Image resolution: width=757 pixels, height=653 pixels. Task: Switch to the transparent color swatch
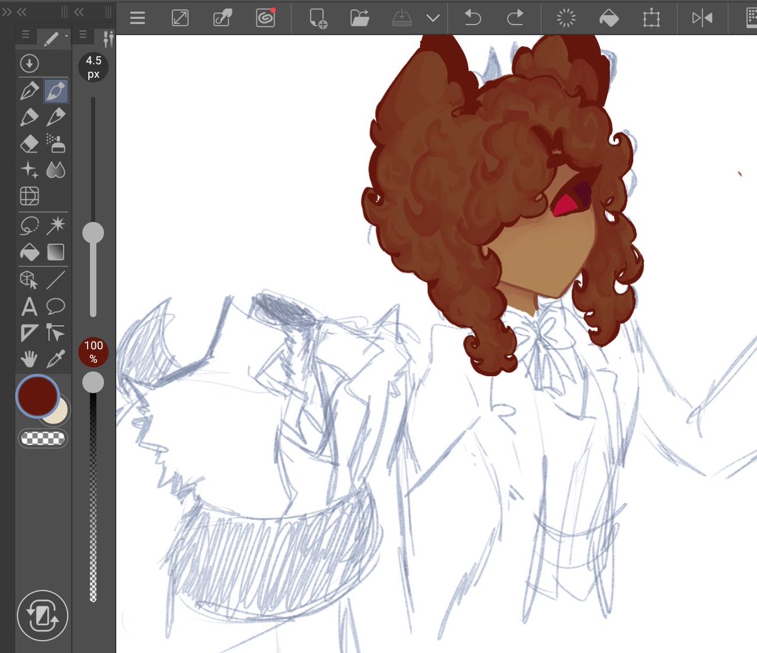pos(43,438)
